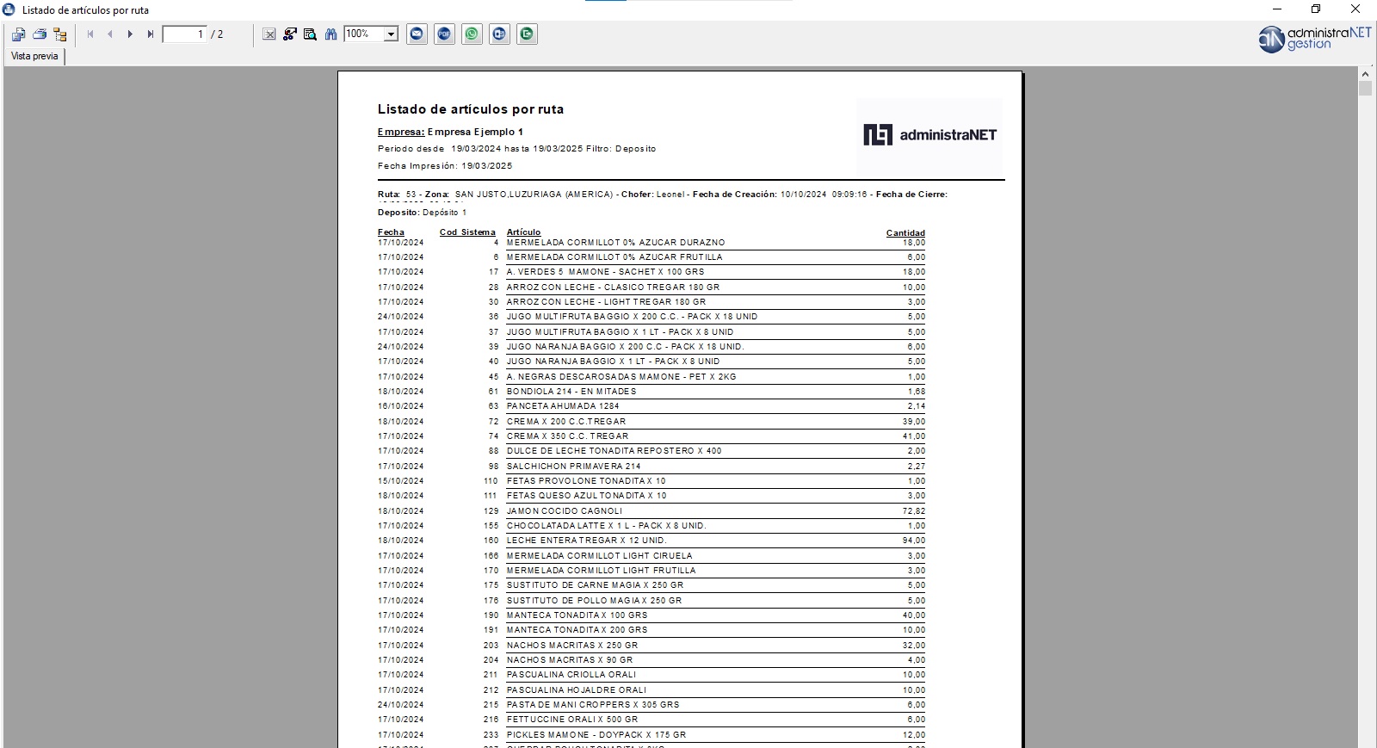Click PICKLES MAMONE - DOYPACK X 175 GR
Screen dimensions: 1377x748
pos(596,735)
